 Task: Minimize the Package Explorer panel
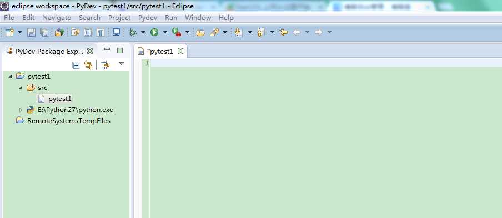click(107, 49)
